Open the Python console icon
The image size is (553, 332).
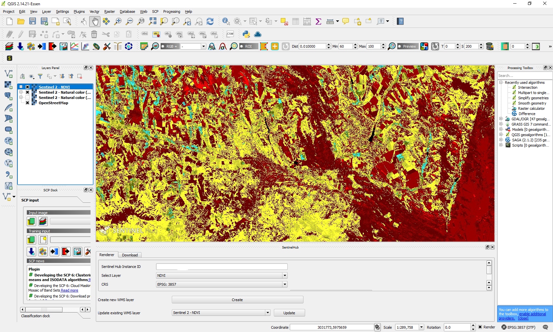click(x=246, y=34)
